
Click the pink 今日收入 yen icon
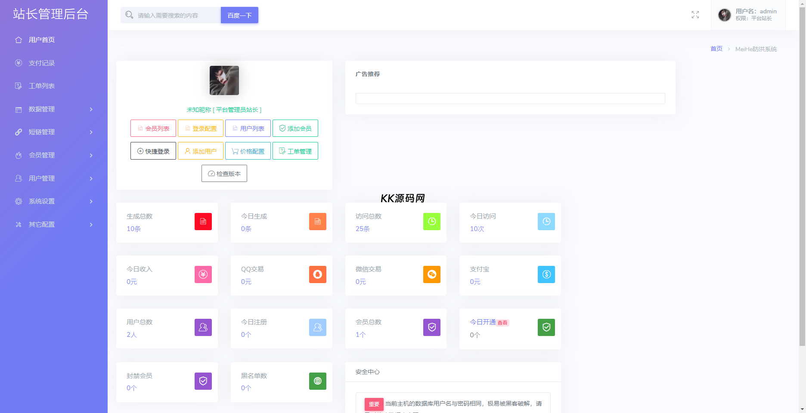(203, 274)
